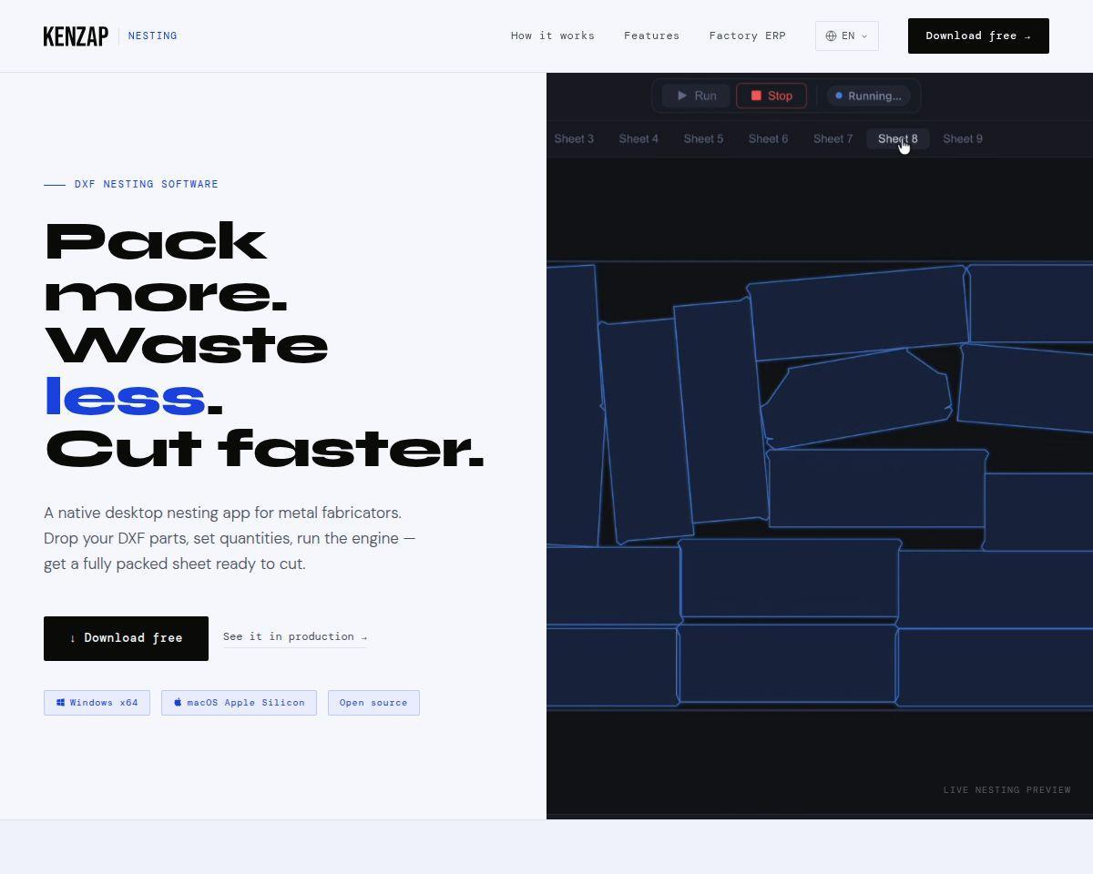Switch to Sheet 9 tab

point(963,139)
